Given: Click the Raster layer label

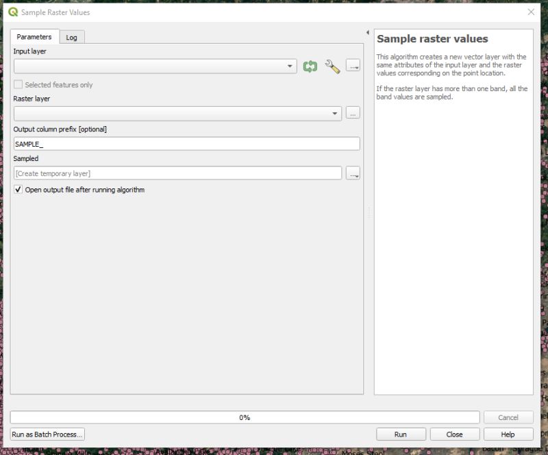Looking at the screenshot, I should pyautogui.click(x=32, y=99).
